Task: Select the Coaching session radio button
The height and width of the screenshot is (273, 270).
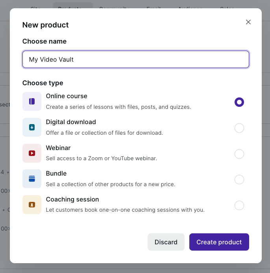Action: coord(239,205)
